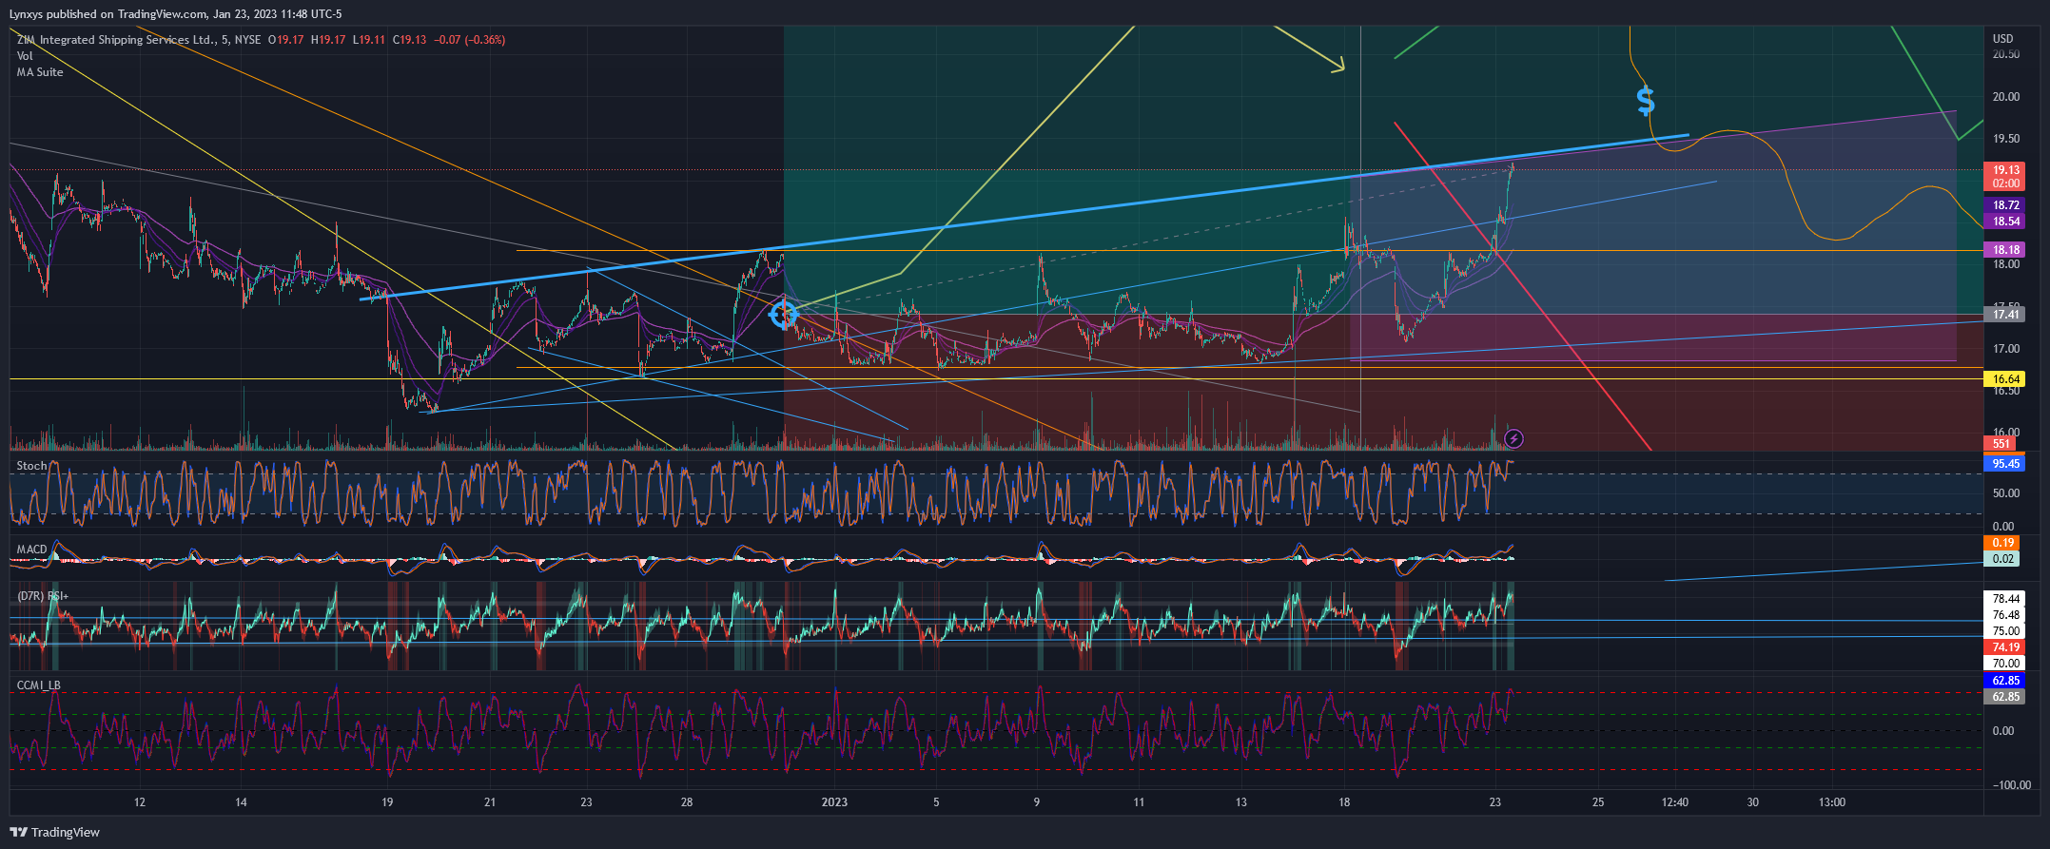Viewport: 2050px width, 849px height.
Task: Click the red 551 volume label
Action: (2001, 444)
